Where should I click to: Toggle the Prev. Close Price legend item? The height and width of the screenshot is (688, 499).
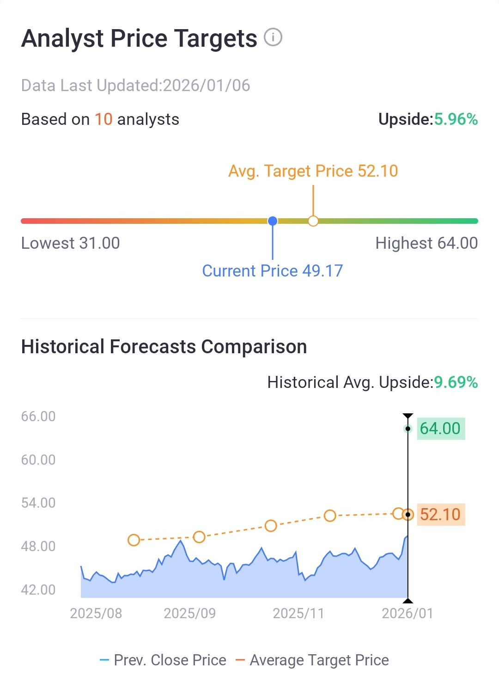click(163, 660)
